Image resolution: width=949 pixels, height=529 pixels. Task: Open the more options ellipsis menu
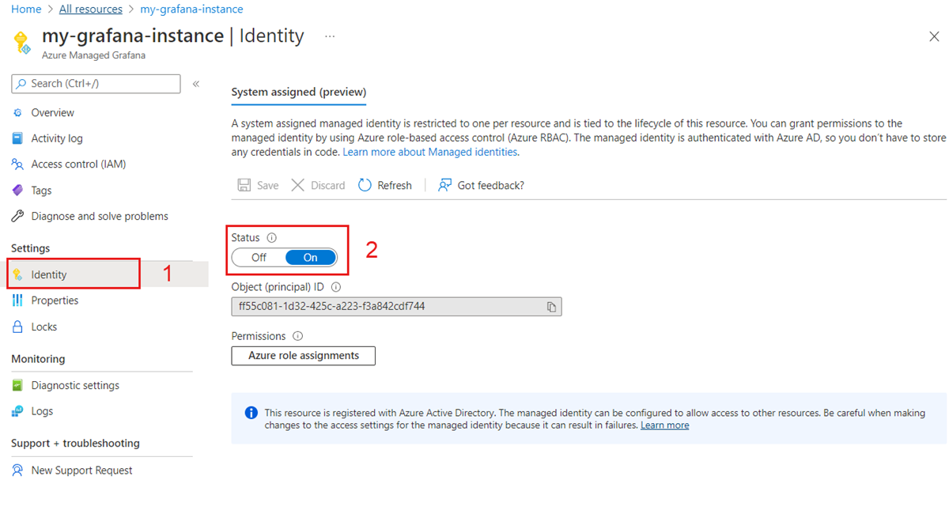tap(330, 36)
